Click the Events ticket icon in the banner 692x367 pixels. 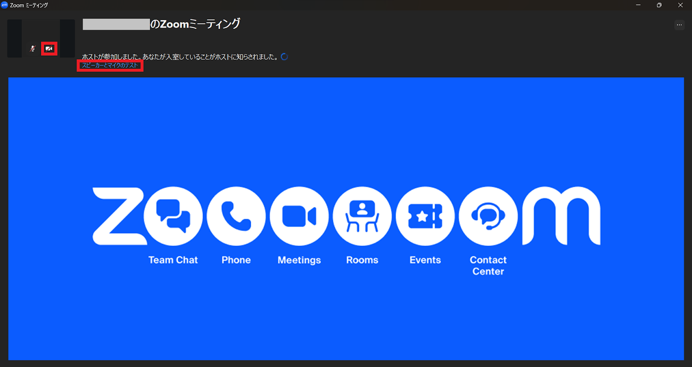[x=425, y=216]
